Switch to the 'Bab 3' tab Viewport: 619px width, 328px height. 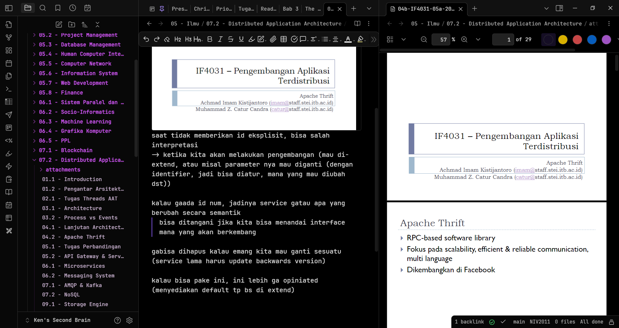pyautogui.click(x=290, y=9)
